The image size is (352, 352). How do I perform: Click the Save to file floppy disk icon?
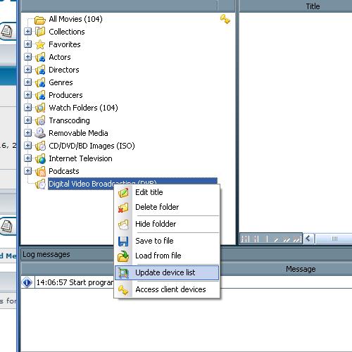point(123,241)
